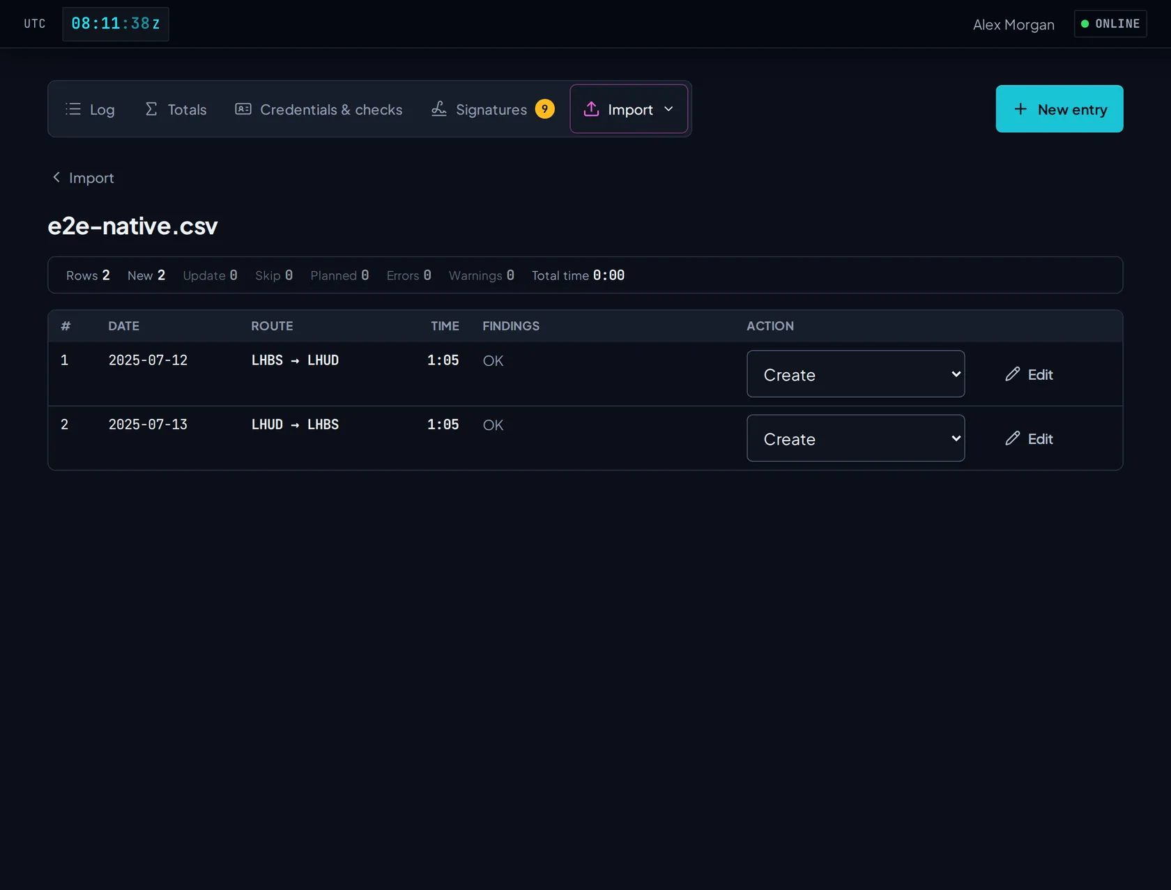This screenshot has width=1171, height=890.
Task: Open the Action dropdown for LHBS → LHUD row
Action: pyautogui.click(x=855, y=374)
